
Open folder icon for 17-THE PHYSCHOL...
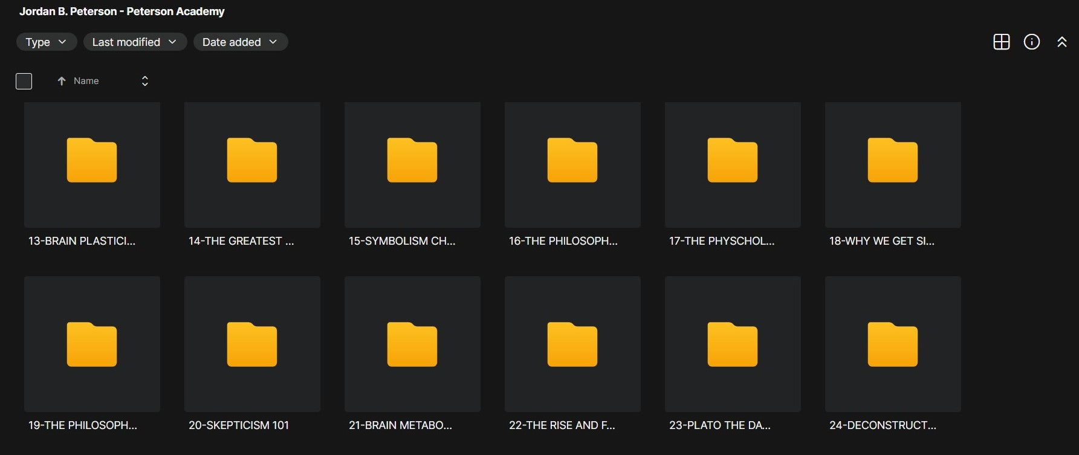tap(733, 160)
